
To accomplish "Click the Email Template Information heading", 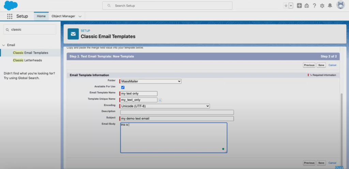I will [x=90, y=75].
